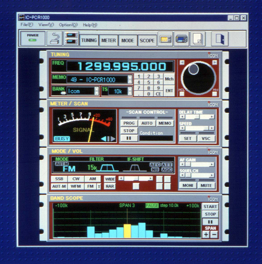Increase band scope SPAN with plus

pyautogui.click(x=206, y=235)
